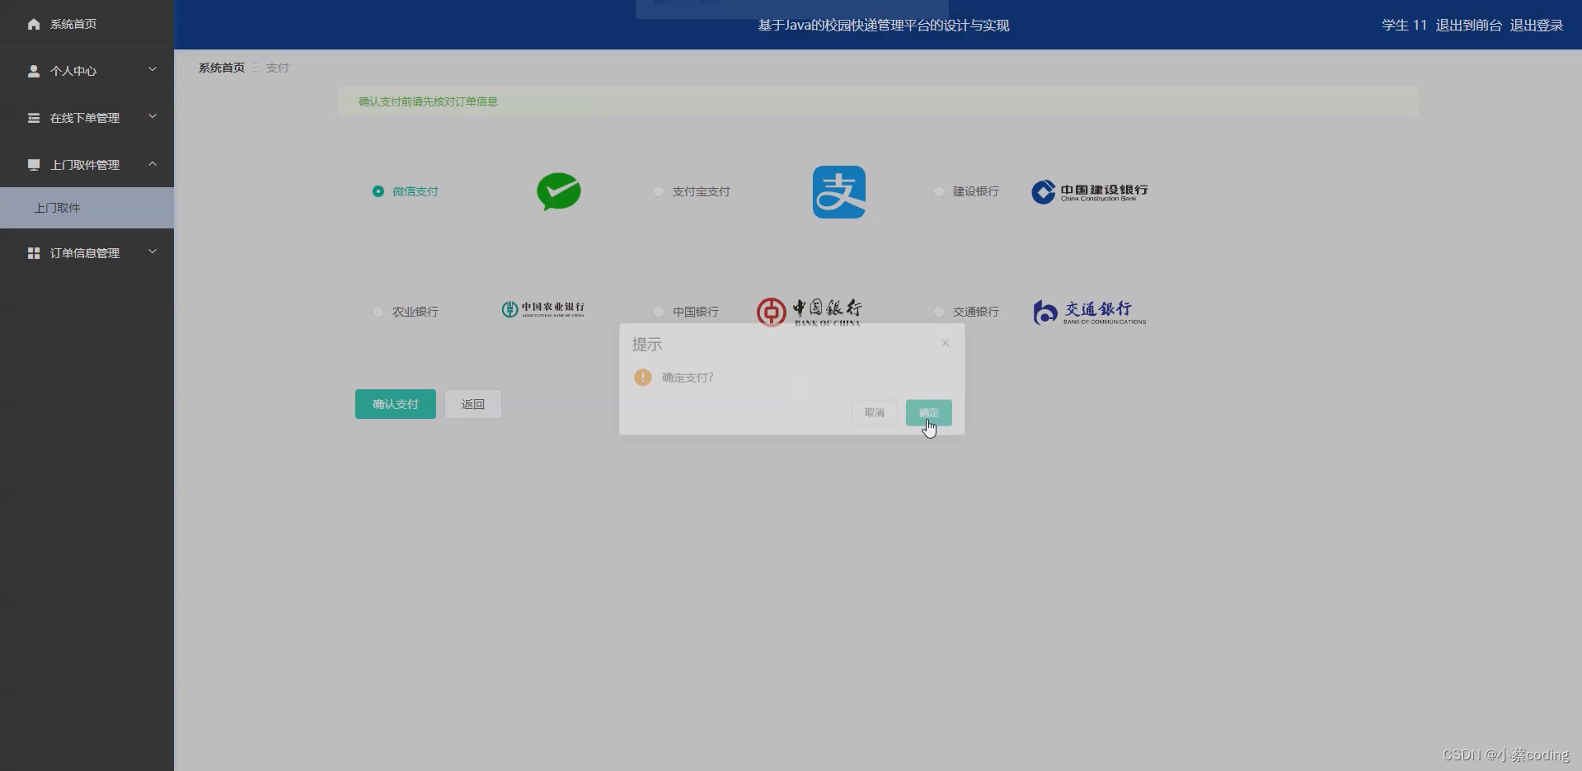This screenshot has height=771, width=1582.
Task: Click the 确定 button in the dialog
Action: [x=929, y=413]
